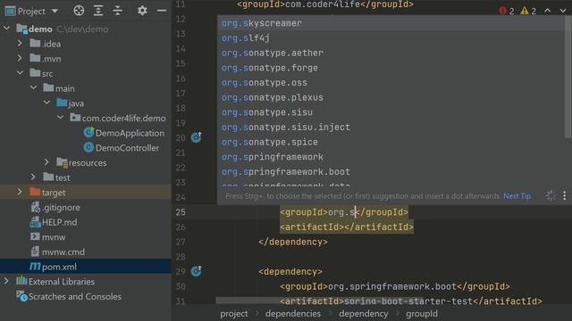
Task: Click the gutter dependency icon on line 20
Action: [196, 137]
